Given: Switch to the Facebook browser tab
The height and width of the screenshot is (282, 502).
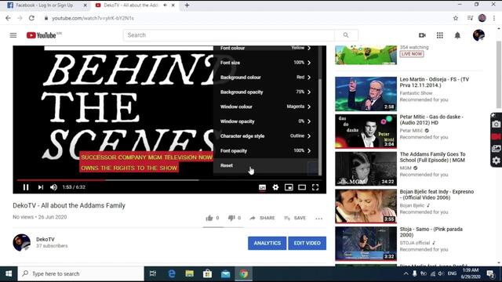Looking at the screenshot, I should [x=45, y=5].
